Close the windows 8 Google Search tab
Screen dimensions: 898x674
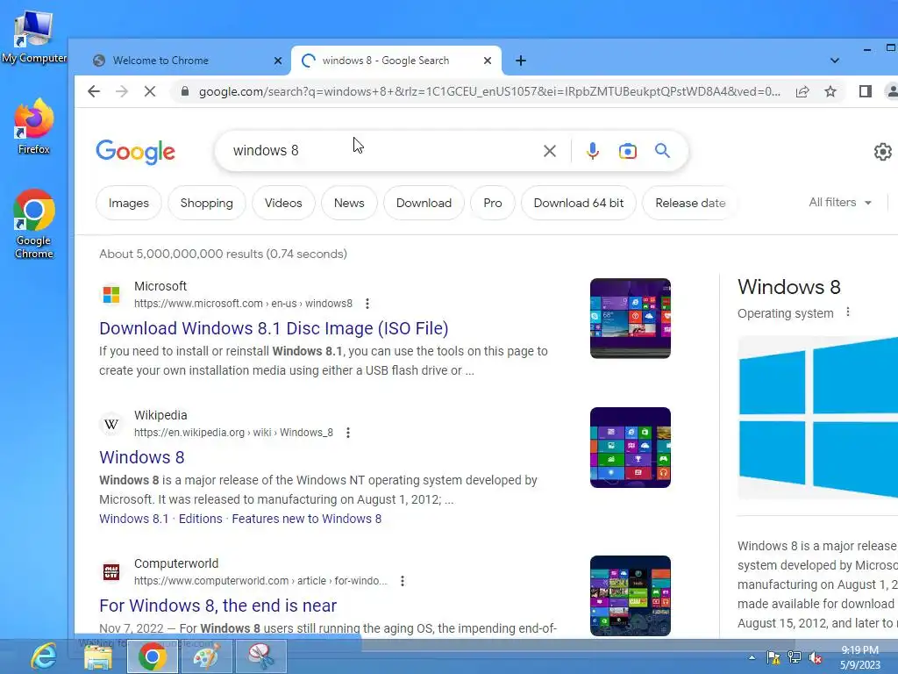point(488,61)
